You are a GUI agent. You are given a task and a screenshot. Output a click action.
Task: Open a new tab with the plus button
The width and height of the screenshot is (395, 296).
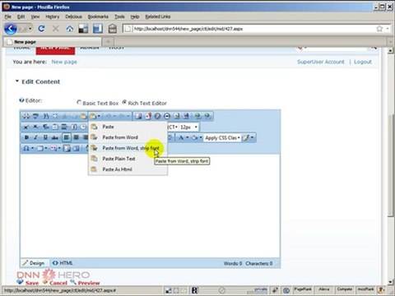[108, 42]
